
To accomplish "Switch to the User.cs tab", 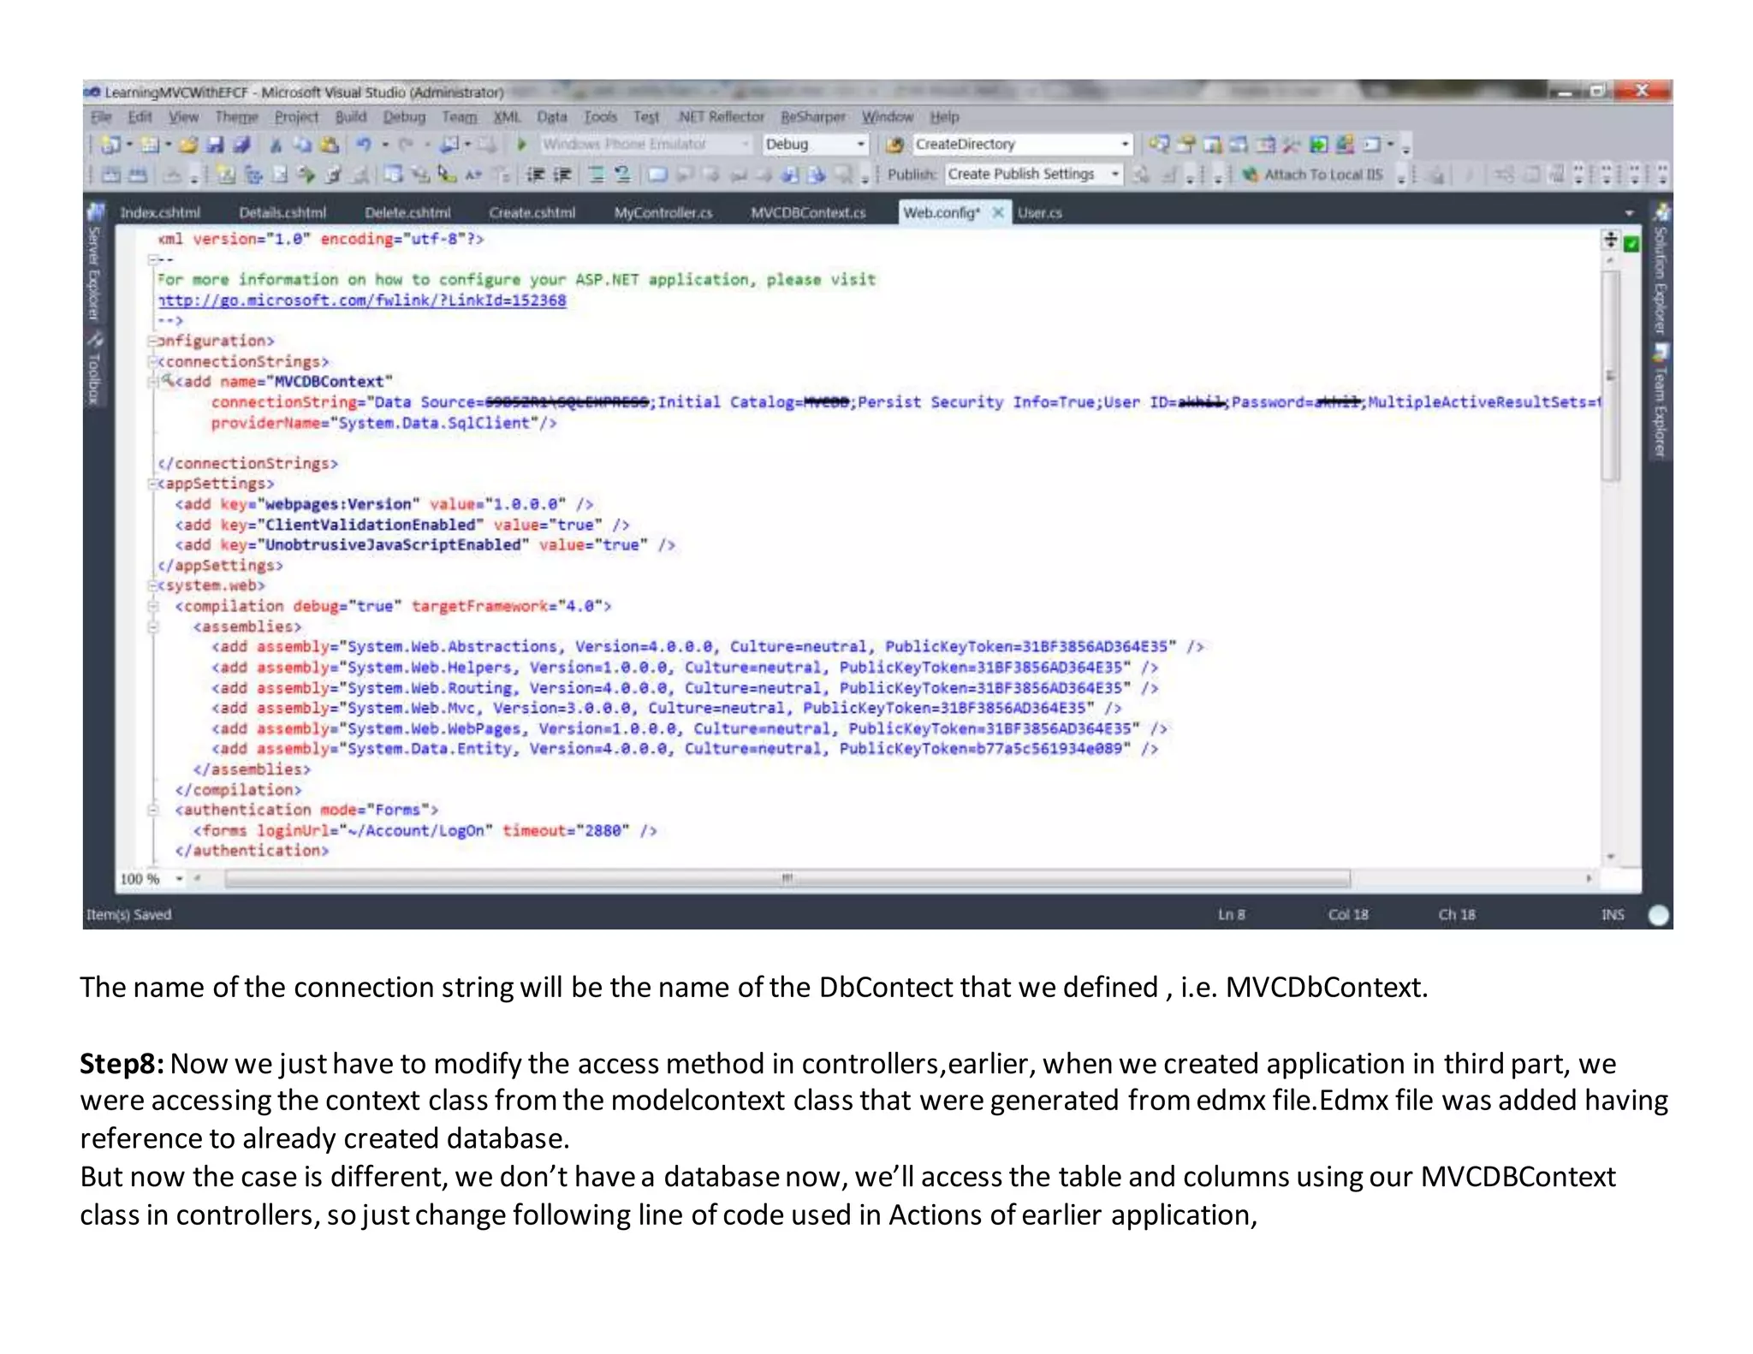I will click(1040, 213).
